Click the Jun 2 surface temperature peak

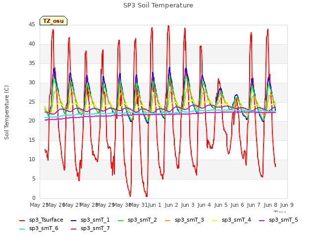(168, 26)
